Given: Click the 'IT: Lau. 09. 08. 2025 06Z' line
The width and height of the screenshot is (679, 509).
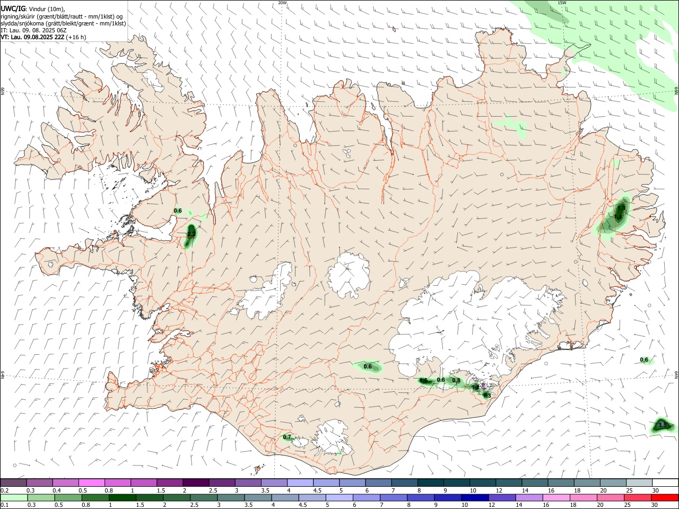Looking at the screenshot, I should click(x=33, y=30).
